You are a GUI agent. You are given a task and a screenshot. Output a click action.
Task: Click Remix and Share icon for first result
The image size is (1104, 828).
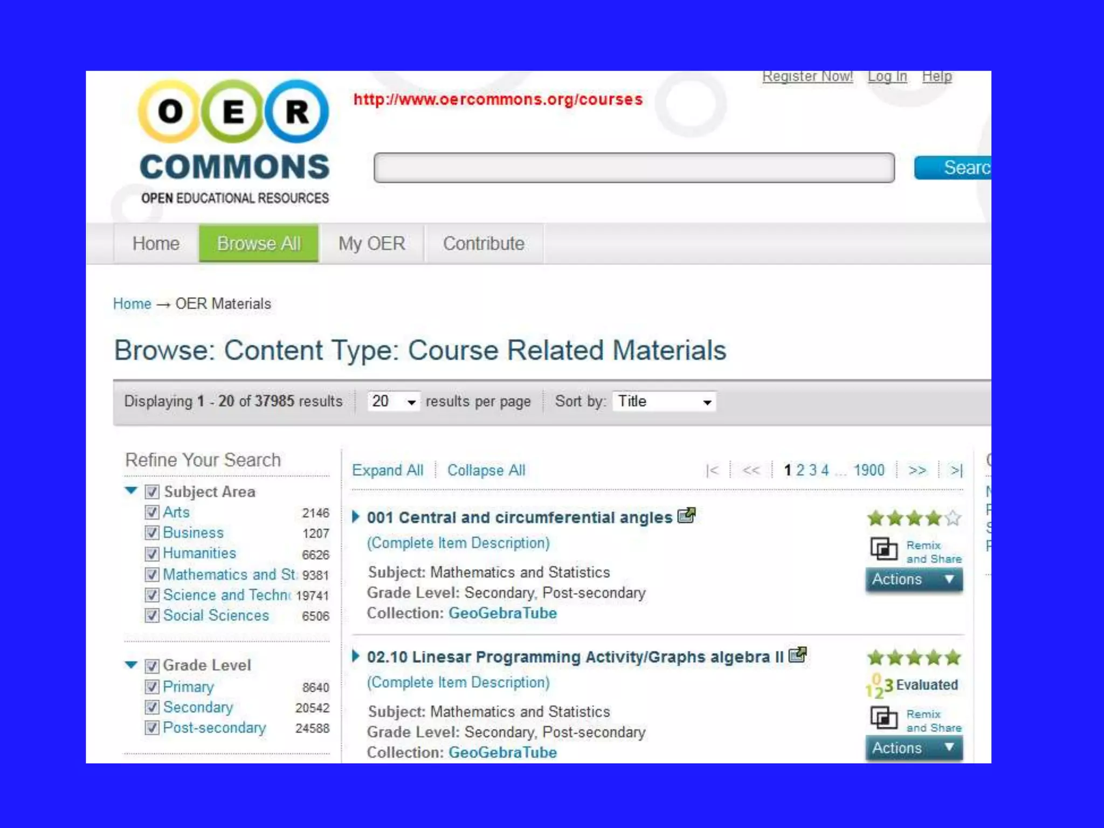[884, 550]
